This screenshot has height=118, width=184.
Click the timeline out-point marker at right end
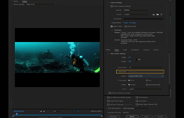102,116
